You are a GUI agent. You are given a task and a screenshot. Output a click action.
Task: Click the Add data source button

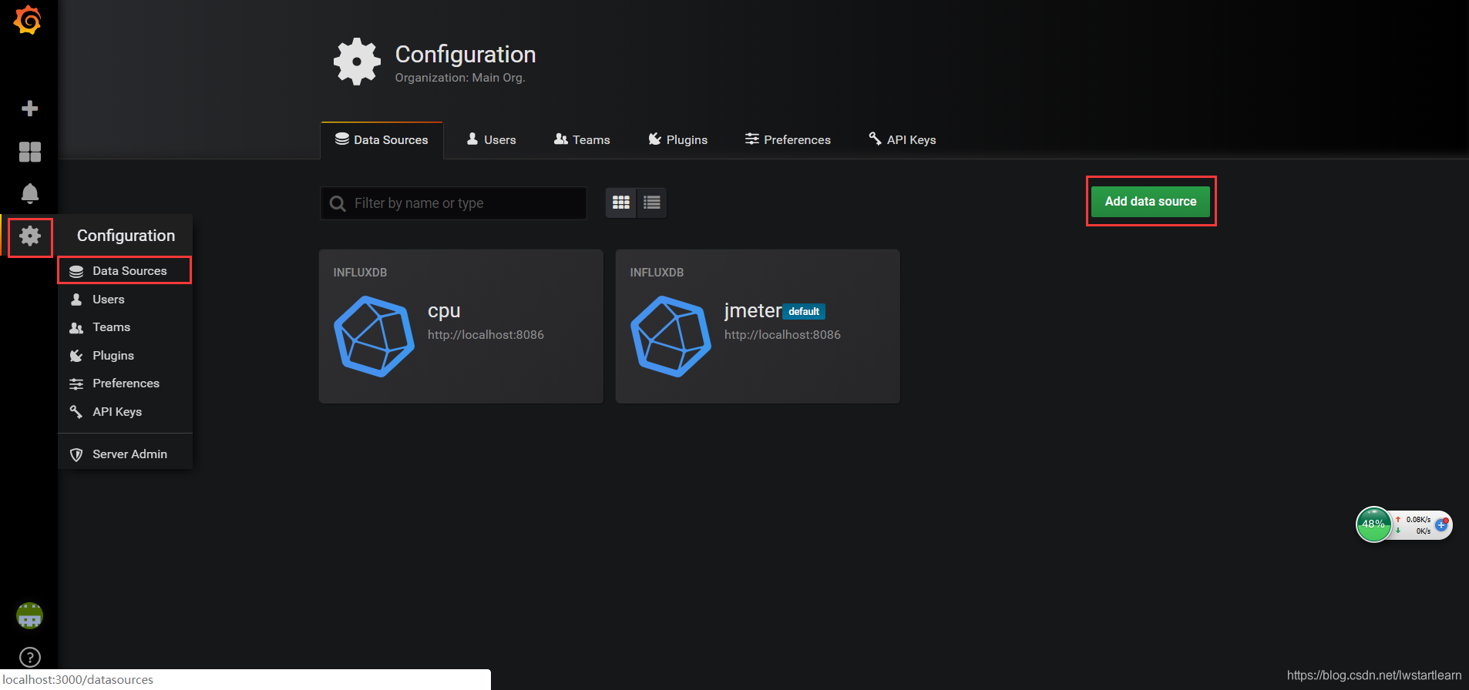1151,201
